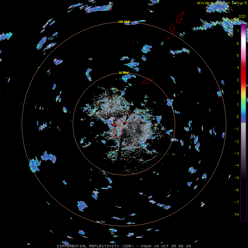Viewport: 248px width, 248px height.
Task: Click the -2 dB tick on color scale
Action: pos(237,141)
